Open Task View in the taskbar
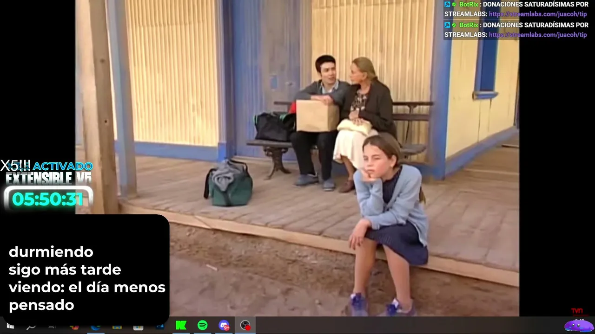Viewport: 595px width, 334px height. (52, 326)
